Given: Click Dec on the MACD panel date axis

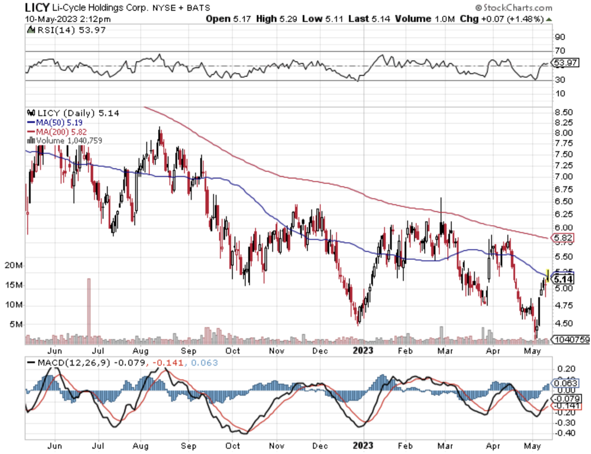Looking at the screenshot, I should pyautogui.click(x=320, y=446).
